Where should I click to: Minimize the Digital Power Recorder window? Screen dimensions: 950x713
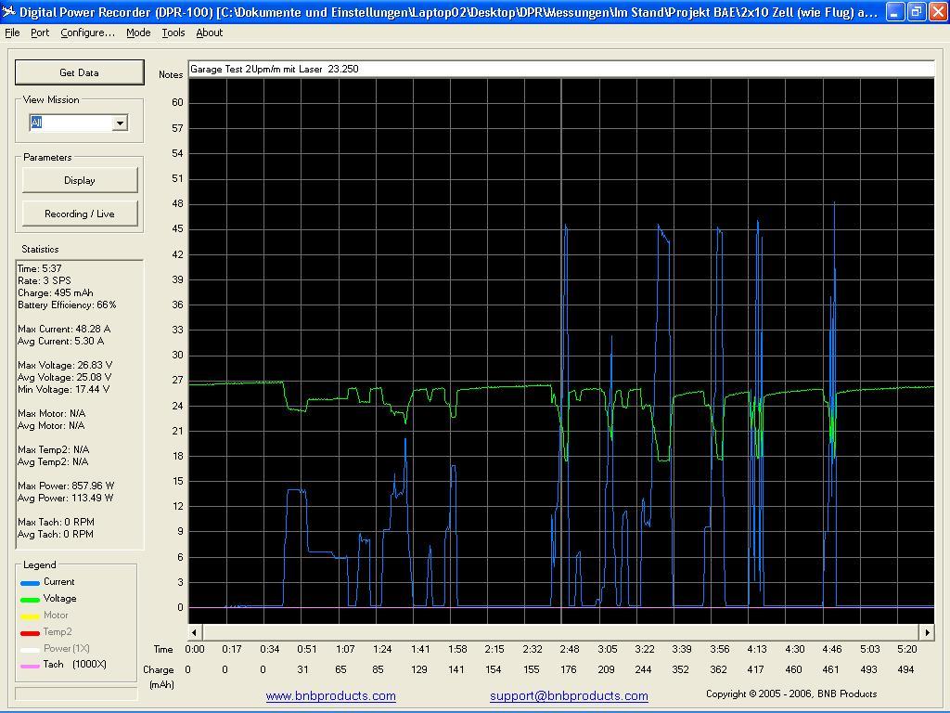point(895,11)
